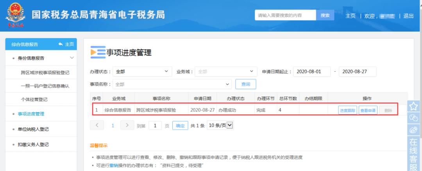The width and height of the screenshot is (422, 171).
Task: Click 综合信息报告 sidebar header
Action: pos(25,44)
